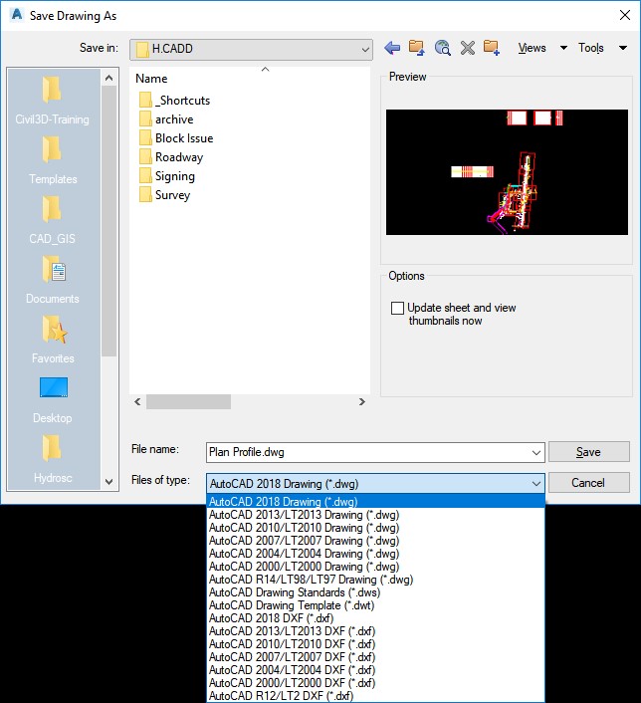Click the places list vertical scrollbar thumb
This screenshot has height=703, width=641.
pyautogui.click(x=108, y=221)
